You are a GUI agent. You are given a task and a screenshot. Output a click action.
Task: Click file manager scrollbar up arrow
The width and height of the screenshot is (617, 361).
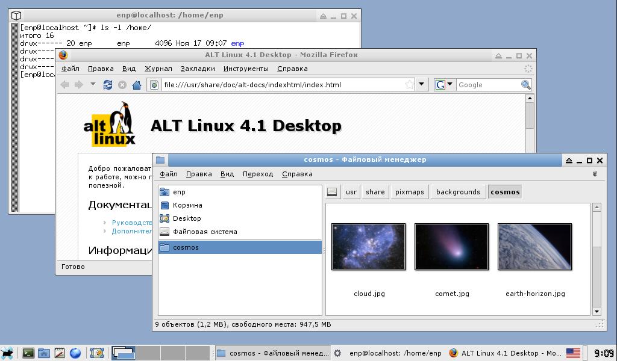[597, 208]
